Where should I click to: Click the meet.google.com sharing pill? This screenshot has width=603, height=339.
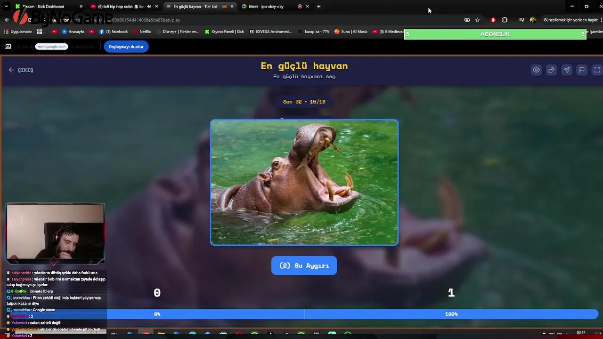(x=51, y=47)
